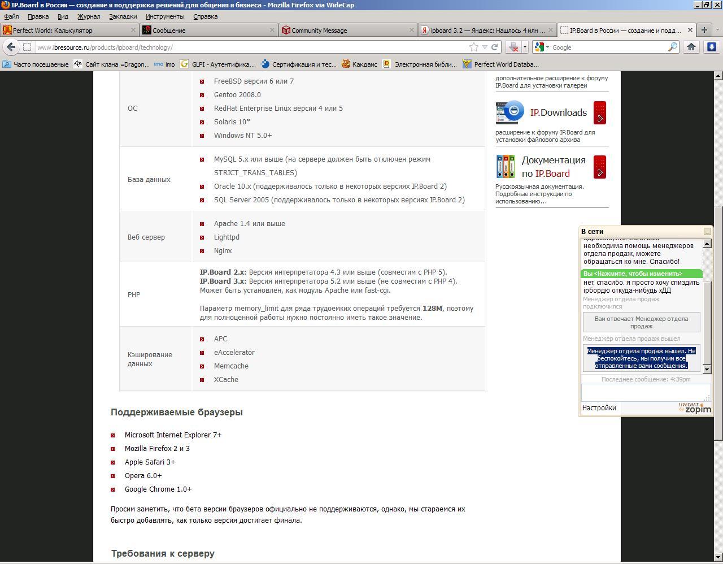
Task: Switch to the ipboard 3.2 — Яндекс tab
Action: pyautogui.click(x=487, y=30)
